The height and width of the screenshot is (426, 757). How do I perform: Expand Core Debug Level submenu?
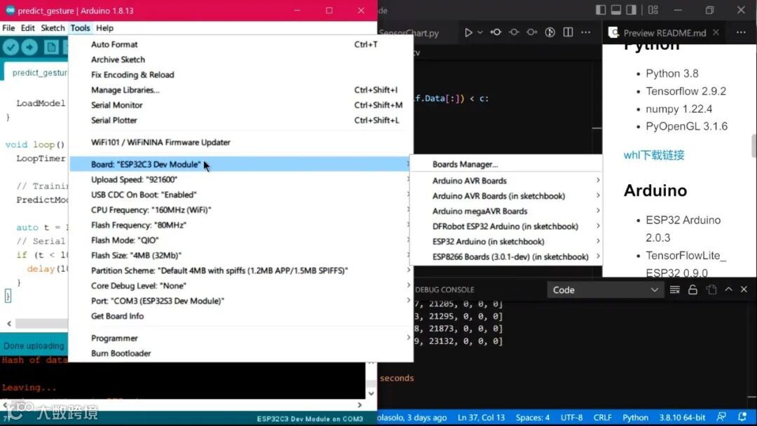pos(241,286)
